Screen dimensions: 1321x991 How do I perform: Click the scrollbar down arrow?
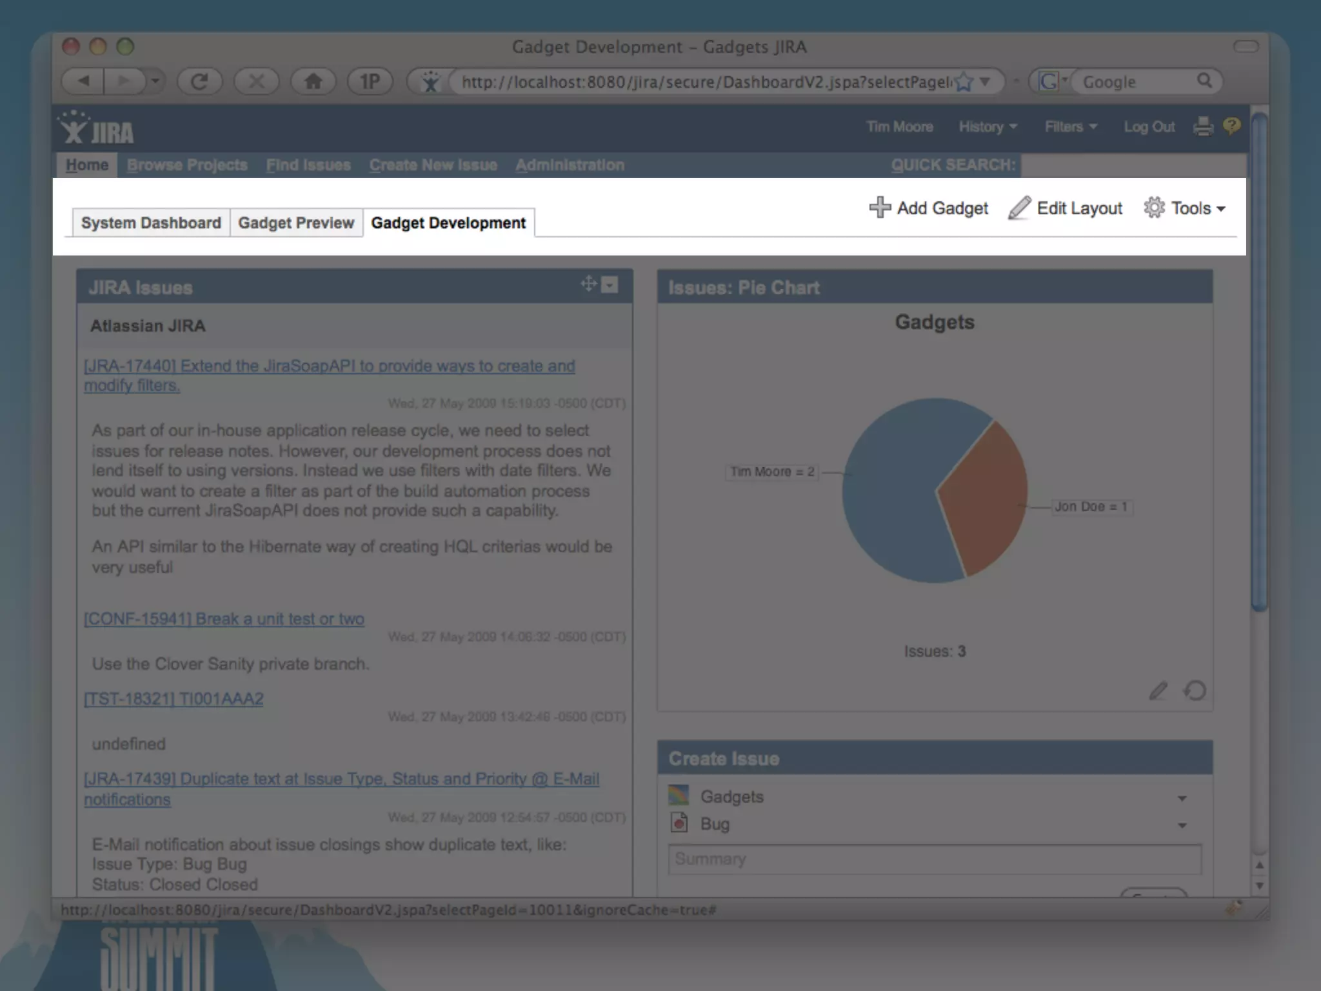click(x=1259, y=885)
